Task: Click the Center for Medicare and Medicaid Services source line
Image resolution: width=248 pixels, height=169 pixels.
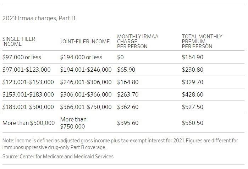Action: tap(58, 156)
